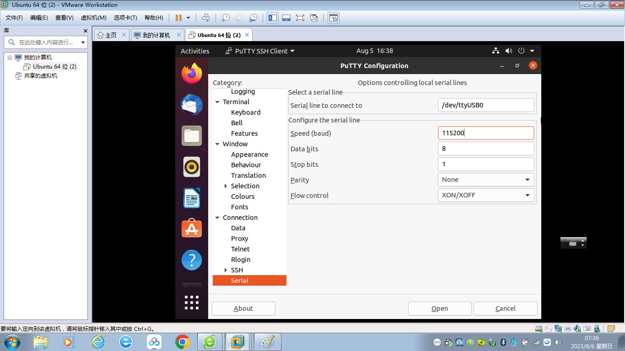Image resolution: width=625 pixels, height=351 pixels.
Task: Open the 虚拟机(M) menu
Action: coord(93,18)
